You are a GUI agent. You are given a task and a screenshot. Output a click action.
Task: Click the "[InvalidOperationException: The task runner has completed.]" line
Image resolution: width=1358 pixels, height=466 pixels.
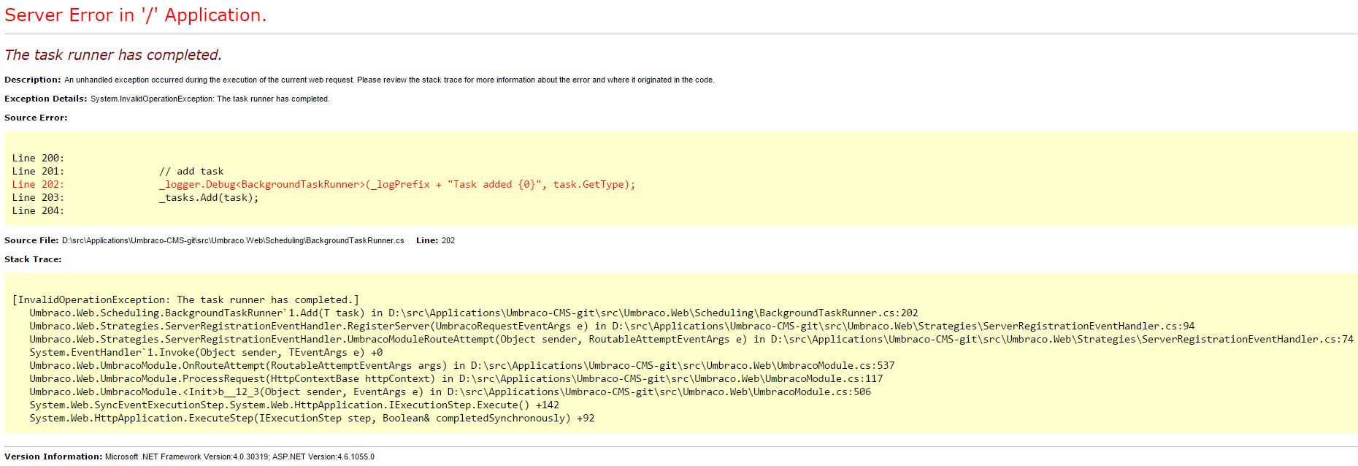[x=185, y=299]
